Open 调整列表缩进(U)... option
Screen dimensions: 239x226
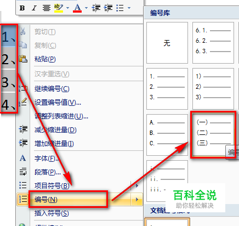coord(61,116)
